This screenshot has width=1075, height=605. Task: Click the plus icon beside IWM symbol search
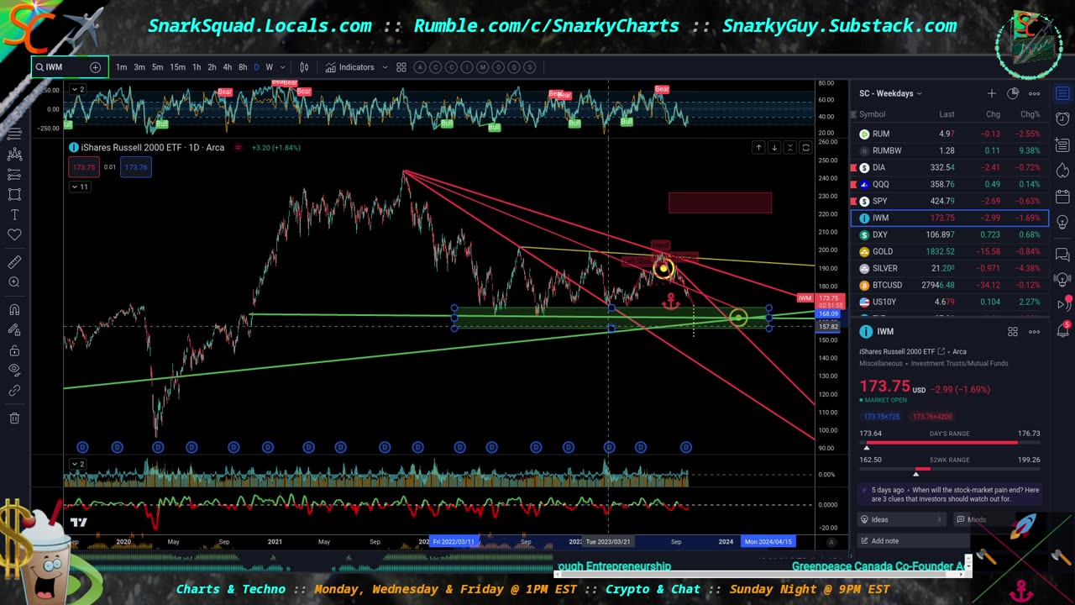point(95,67)
